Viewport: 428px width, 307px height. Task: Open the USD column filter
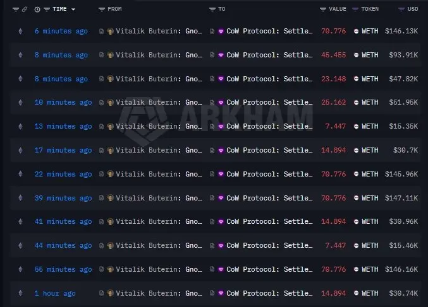coord(401,9)
